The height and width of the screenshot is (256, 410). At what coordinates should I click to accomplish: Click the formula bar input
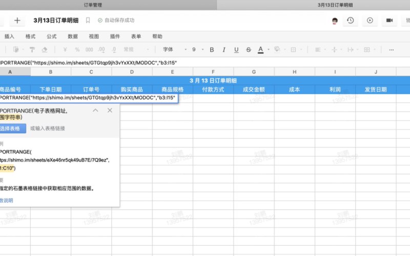point(204,62)
